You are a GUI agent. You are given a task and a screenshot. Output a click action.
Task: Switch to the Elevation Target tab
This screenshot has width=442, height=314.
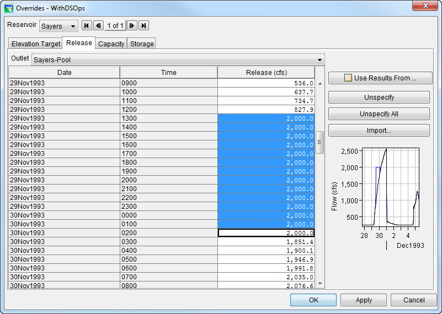tap(35, 44)
